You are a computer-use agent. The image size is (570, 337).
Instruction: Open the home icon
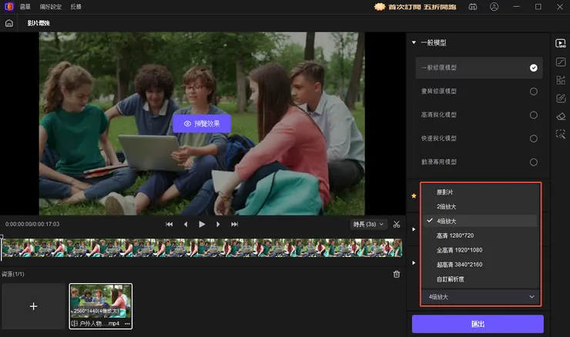click(9, 23)
